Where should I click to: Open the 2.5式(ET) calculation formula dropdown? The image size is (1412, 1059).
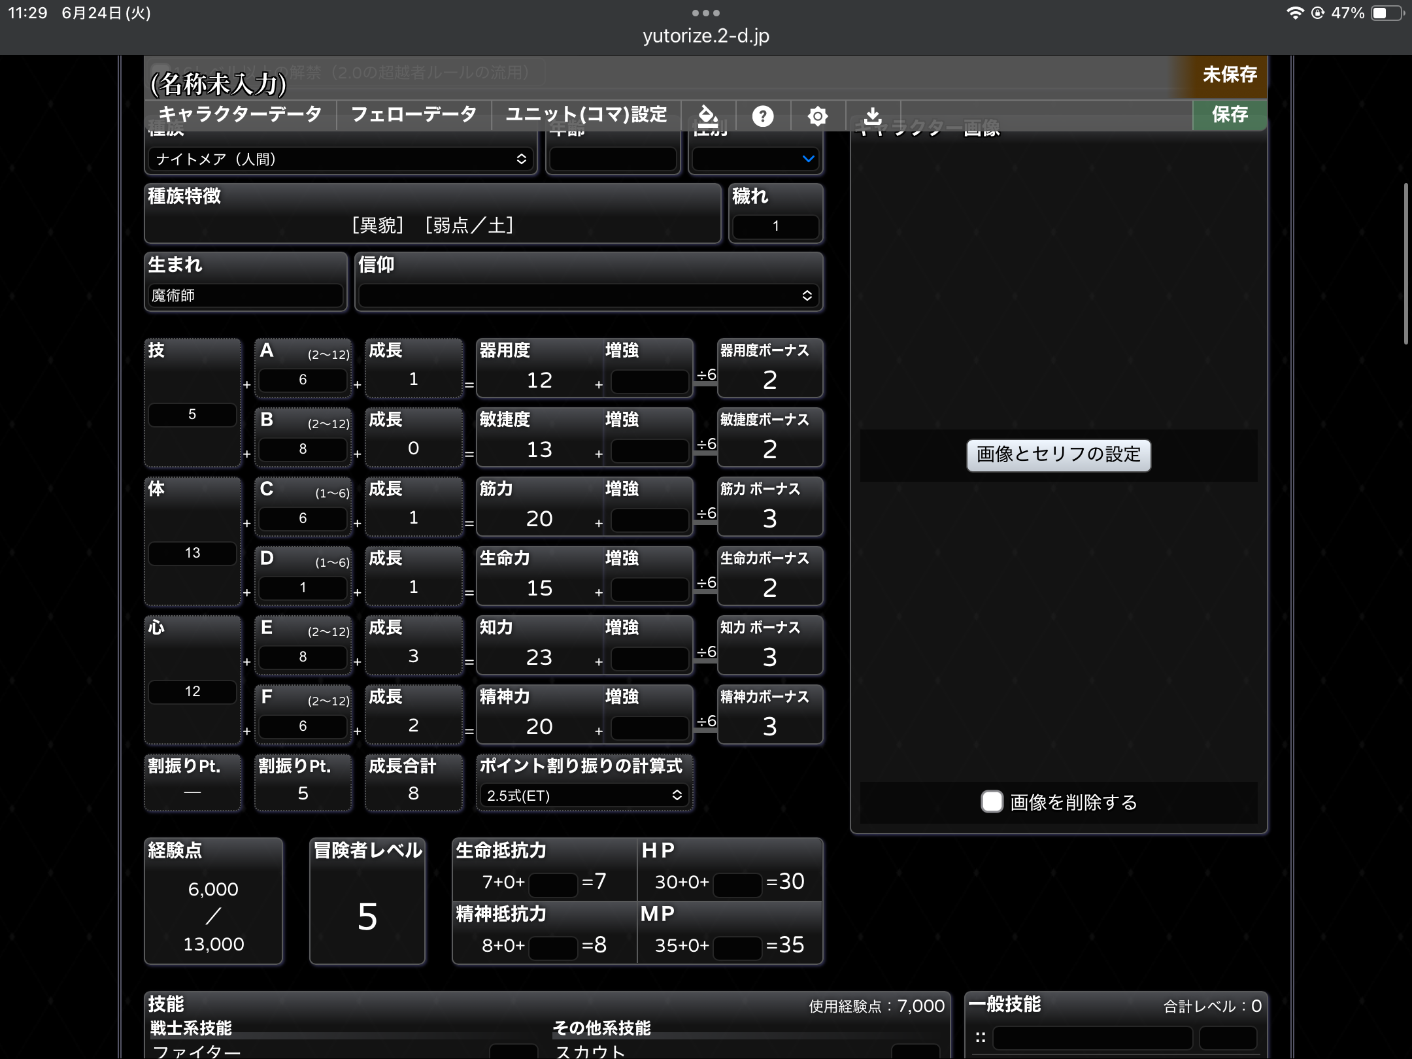(584, 795)
